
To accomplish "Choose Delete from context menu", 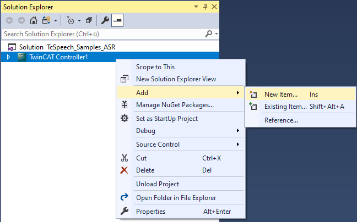I will coord(145,170).
